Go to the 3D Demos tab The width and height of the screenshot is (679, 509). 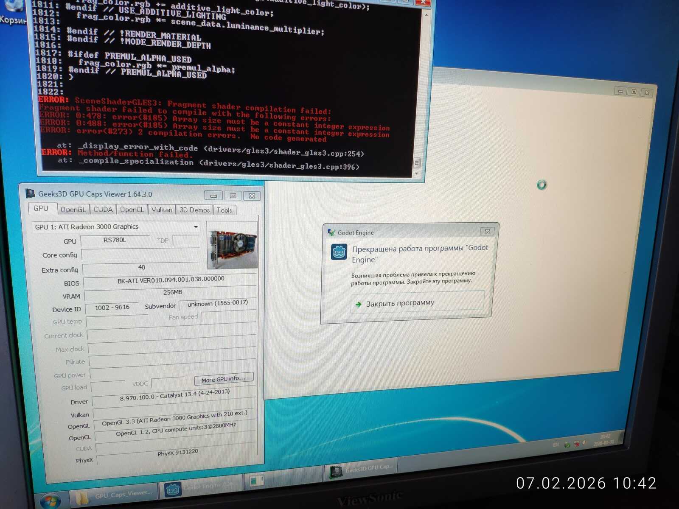point(194,210)
